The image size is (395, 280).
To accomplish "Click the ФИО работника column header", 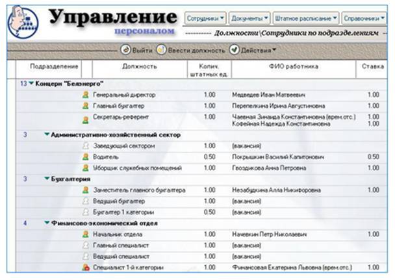I will click(293, 66).
